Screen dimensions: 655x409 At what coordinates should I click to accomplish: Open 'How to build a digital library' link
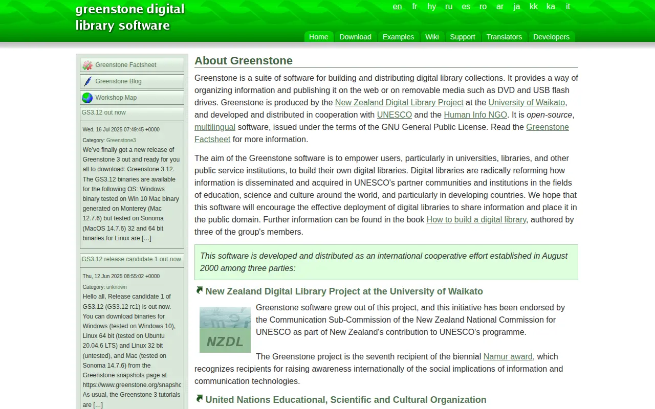pyautogui.click(x=476, y=219)
